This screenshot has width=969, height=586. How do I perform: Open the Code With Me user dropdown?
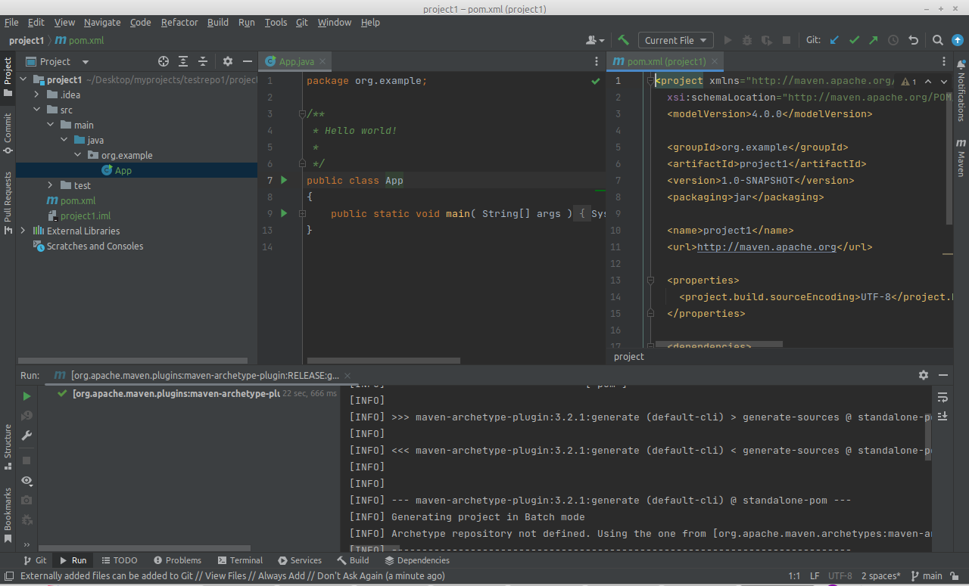[596, 40]
